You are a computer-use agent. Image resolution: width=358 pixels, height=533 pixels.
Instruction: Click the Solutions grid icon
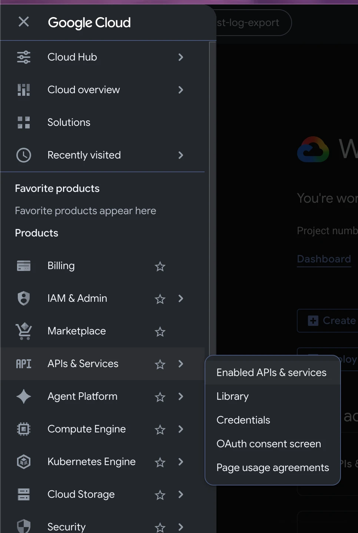coord(24,122)
